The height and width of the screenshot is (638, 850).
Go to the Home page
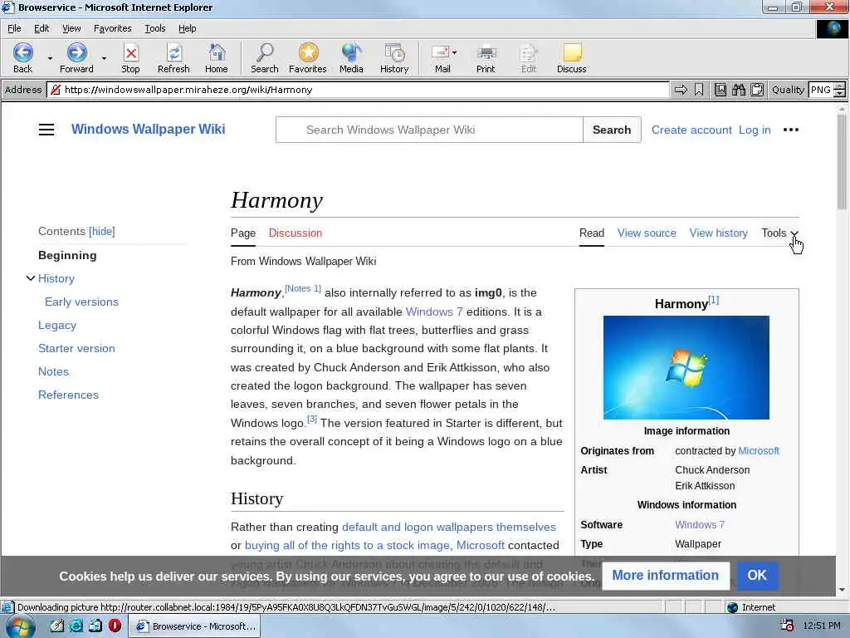coord(217,57)
